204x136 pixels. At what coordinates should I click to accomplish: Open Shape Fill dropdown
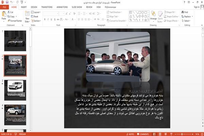coord(170,12)
